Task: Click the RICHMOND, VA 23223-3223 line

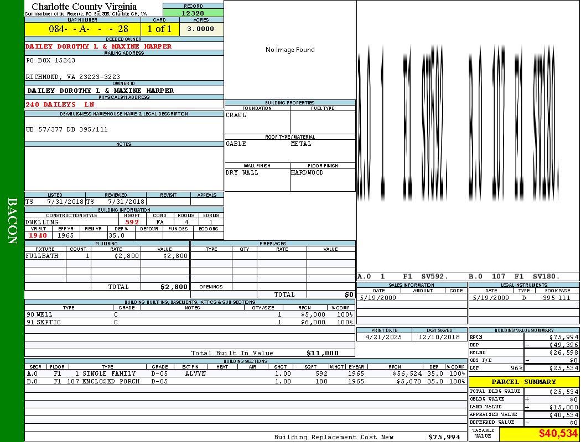Action: [72, 77]
